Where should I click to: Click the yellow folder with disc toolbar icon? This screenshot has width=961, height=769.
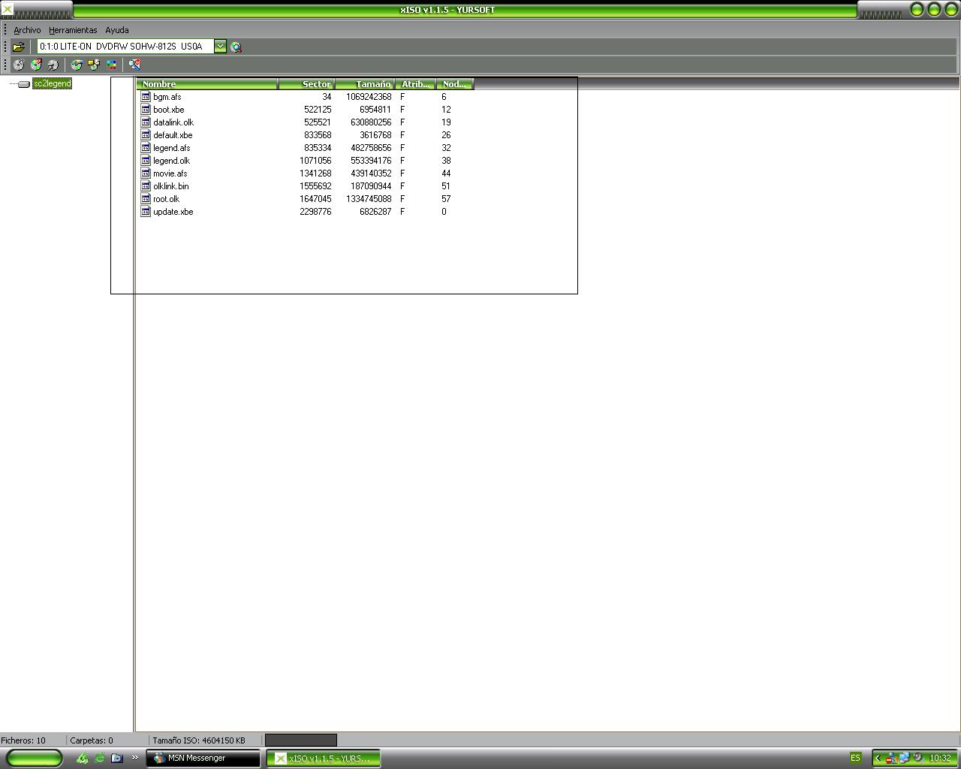pyautogui.click(x=94, y=65)
